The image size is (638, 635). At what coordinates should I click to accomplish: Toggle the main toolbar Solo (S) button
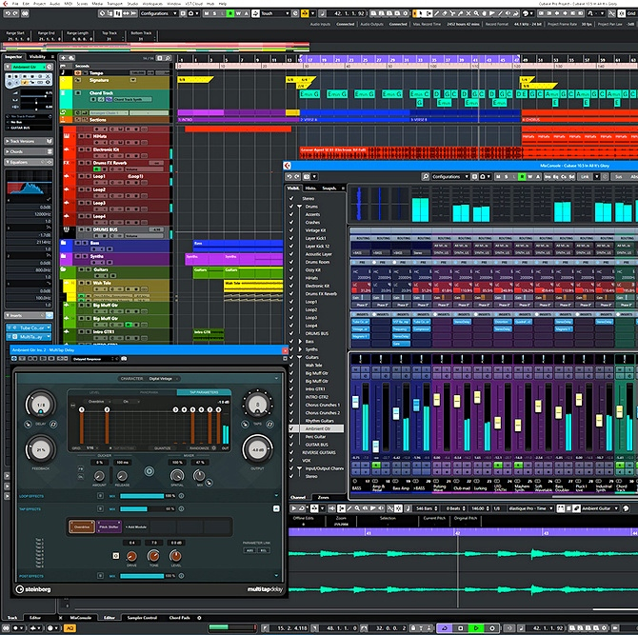click(215, 13)
